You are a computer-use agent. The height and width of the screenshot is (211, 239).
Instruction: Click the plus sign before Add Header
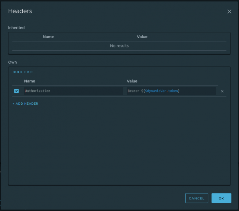14,104
